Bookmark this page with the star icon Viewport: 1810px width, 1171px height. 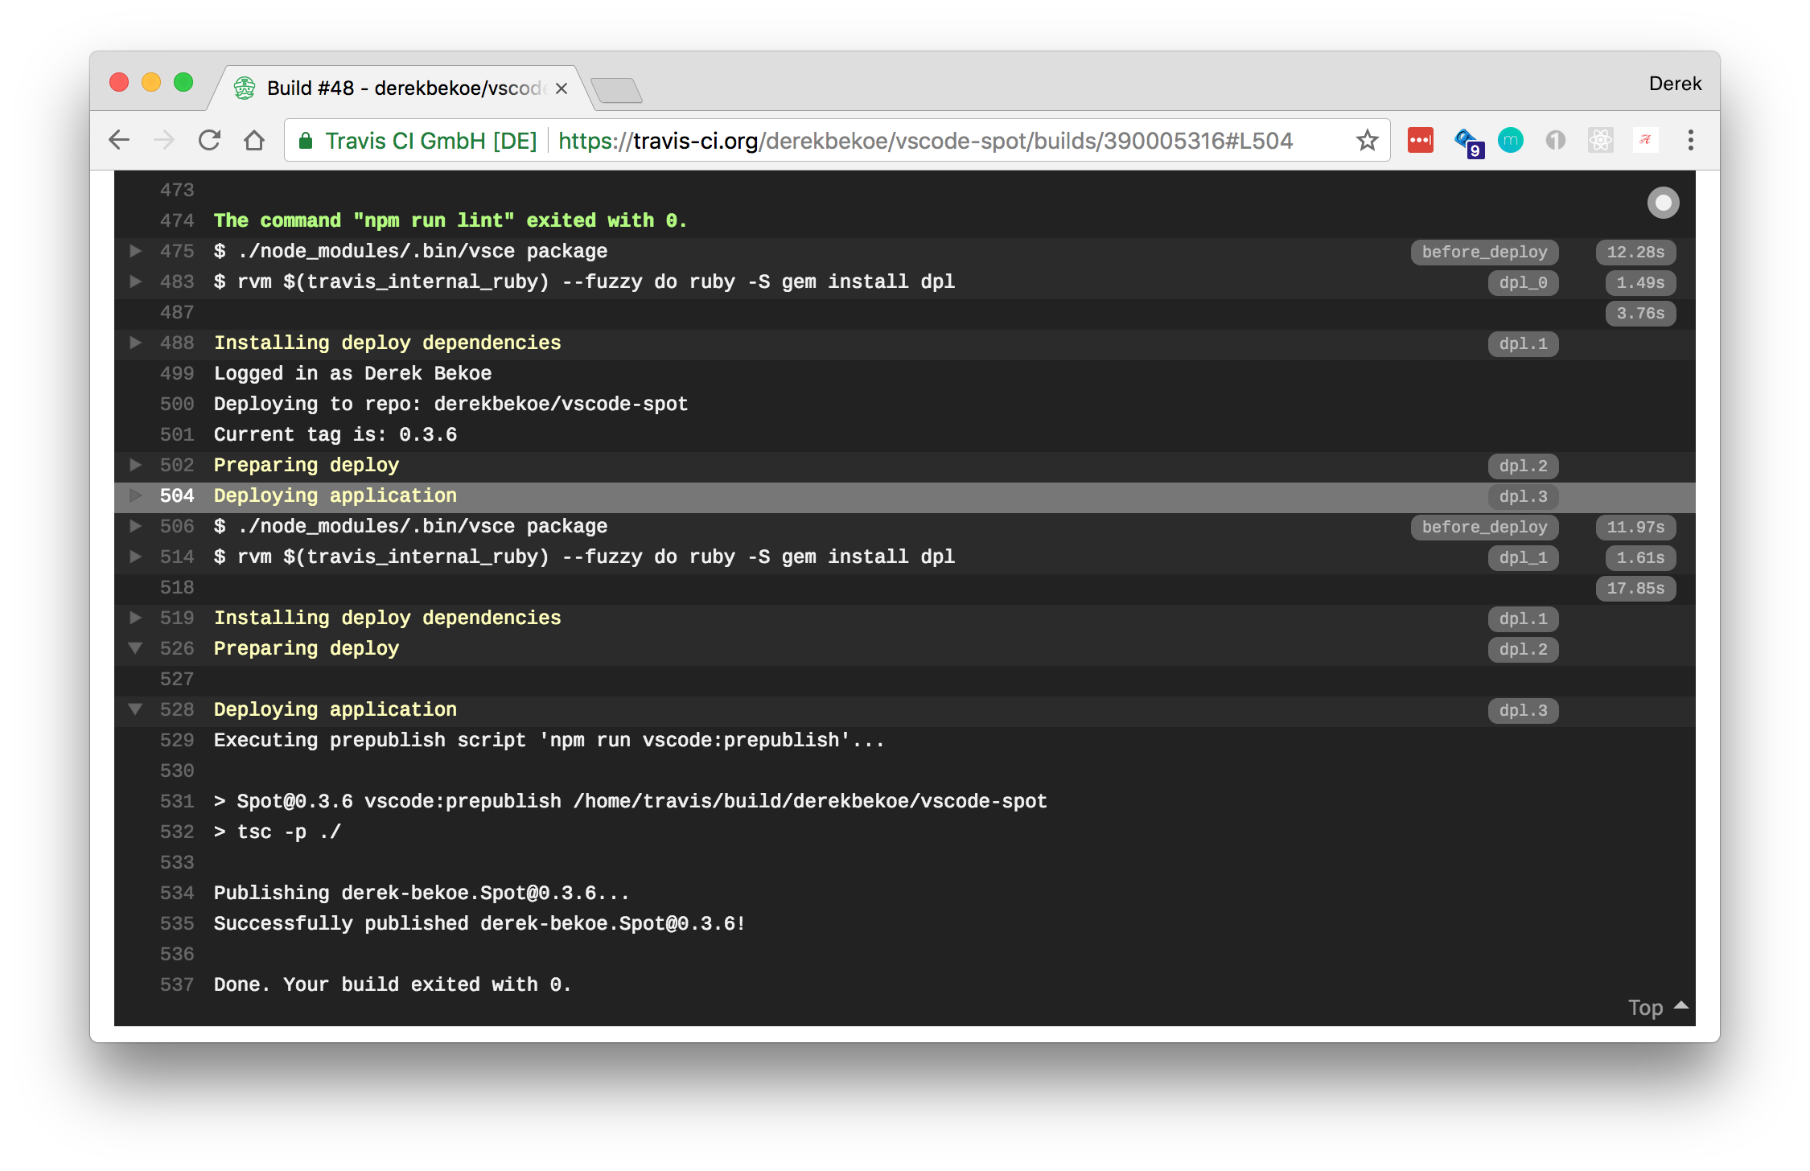click(x=1367, y=141)
